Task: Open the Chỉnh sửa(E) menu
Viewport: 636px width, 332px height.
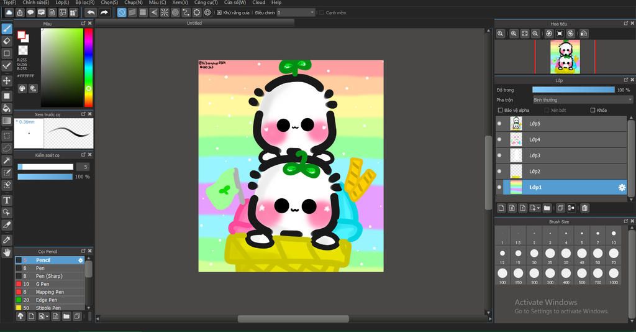Action: coord(35,2)
